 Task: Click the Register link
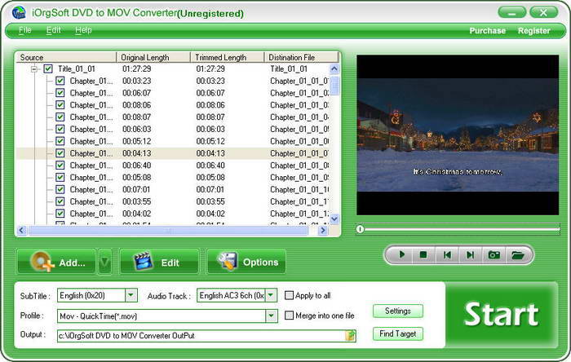click(533, 31)
